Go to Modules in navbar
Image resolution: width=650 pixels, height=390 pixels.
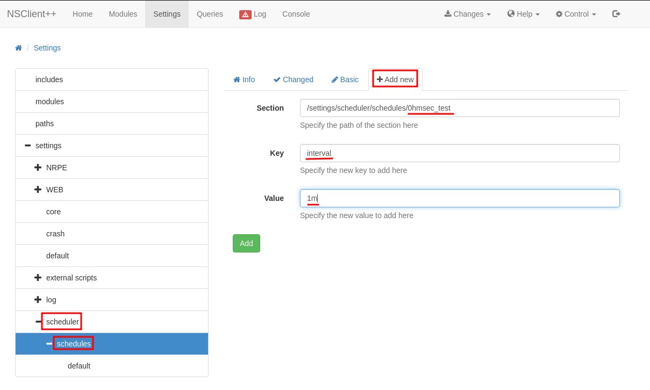pyautogui.click(x=123, y=14)
